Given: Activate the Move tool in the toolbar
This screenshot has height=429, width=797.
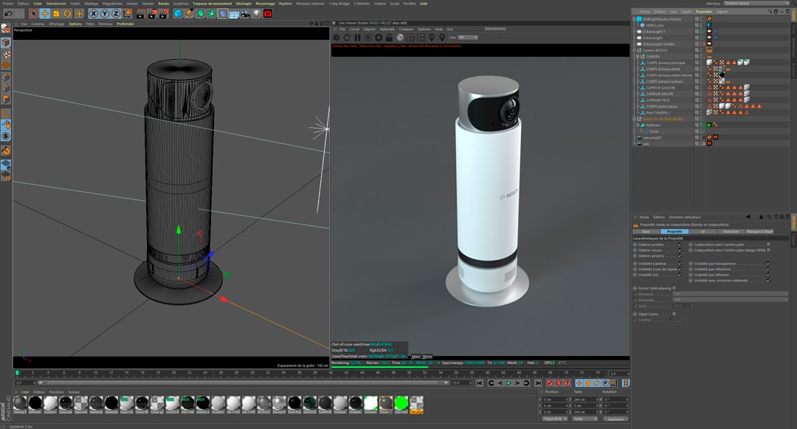Looking at the screenshot, I should pyautogui.click(x=45, y=14).
